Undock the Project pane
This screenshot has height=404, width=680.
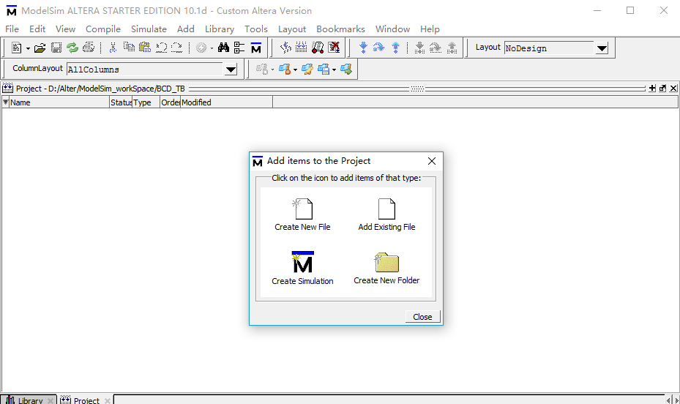(662, 89)
